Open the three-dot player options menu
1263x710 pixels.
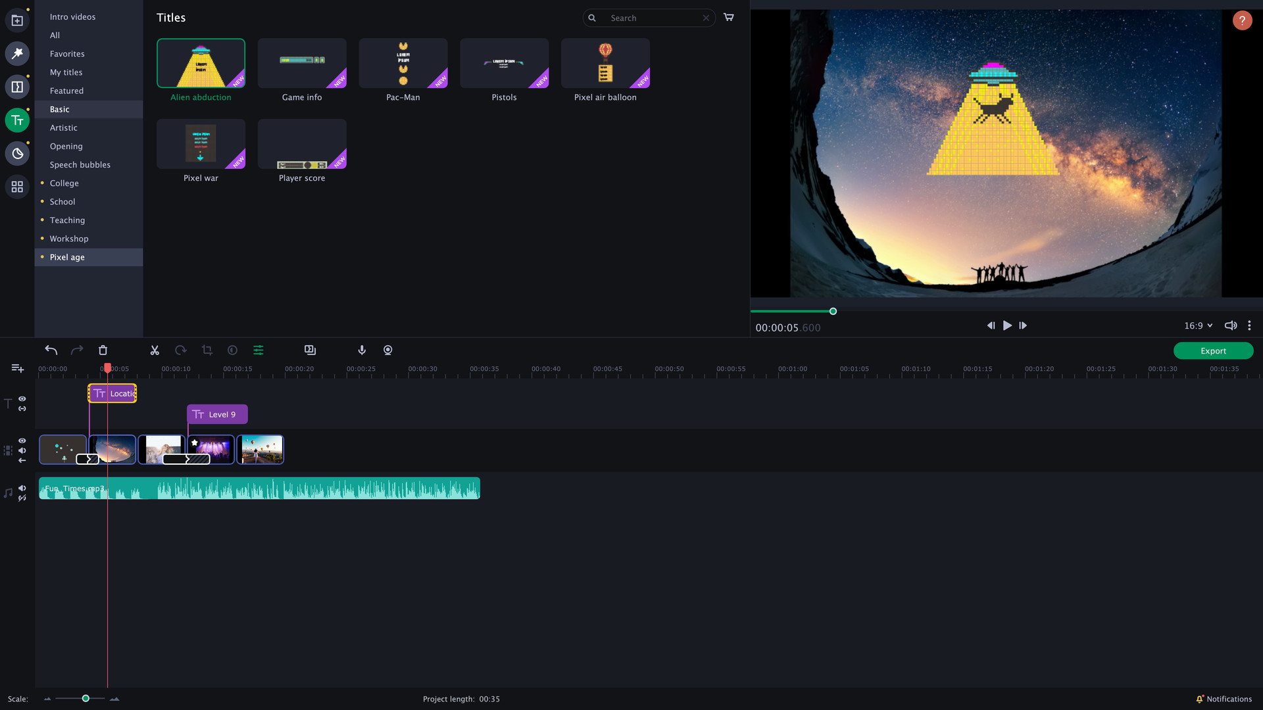pyautogui.click(x=1249, y=325)
